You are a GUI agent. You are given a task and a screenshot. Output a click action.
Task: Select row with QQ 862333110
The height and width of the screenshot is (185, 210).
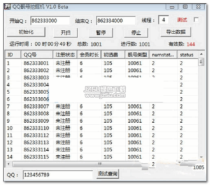102,128
